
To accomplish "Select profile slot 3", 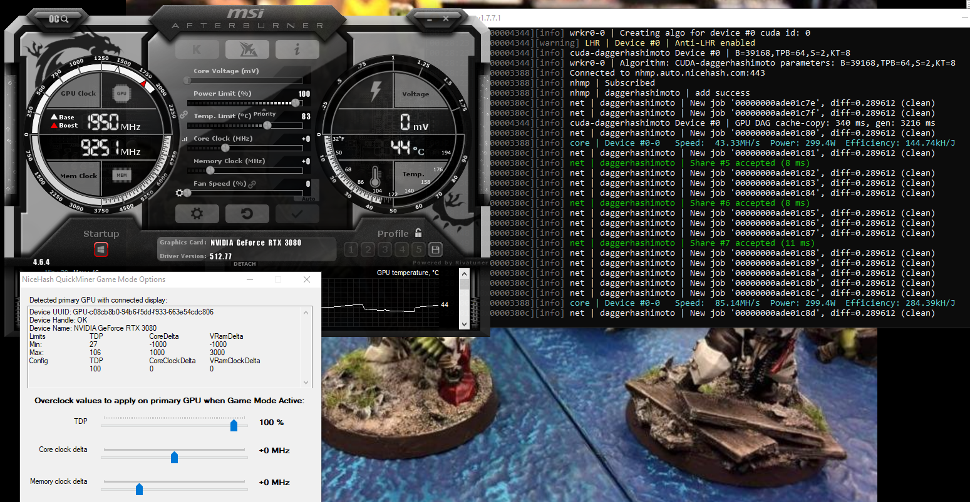I will tap(385, 249).
